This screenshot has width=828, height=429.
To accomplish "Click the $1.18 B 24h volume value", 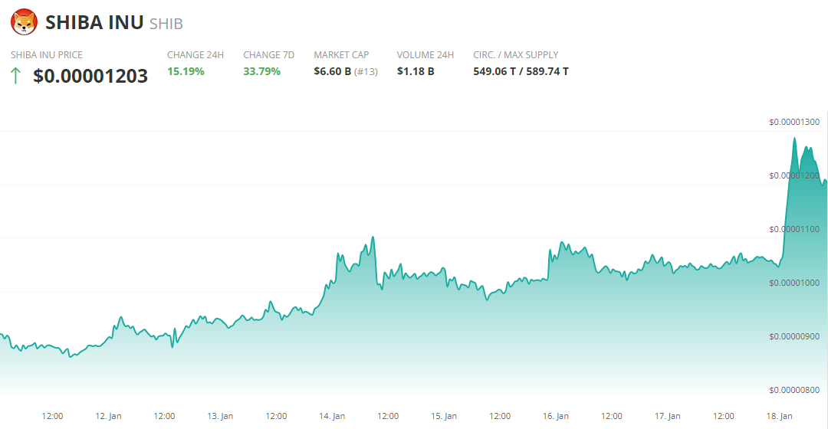I will 416,71.
